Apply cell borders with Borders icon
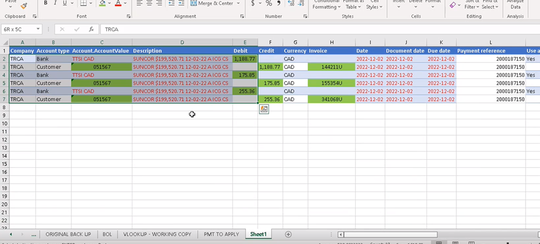Screen dimensions: 540x244 coord(83,3)
